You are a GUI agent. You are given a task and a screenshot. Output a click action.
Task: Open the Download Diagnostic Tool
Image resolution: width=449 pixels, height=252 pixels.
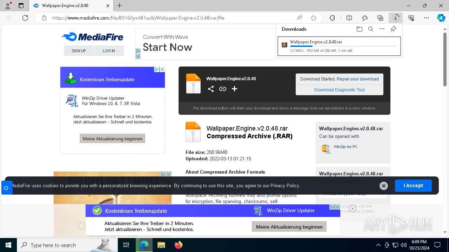click(340, 90)
